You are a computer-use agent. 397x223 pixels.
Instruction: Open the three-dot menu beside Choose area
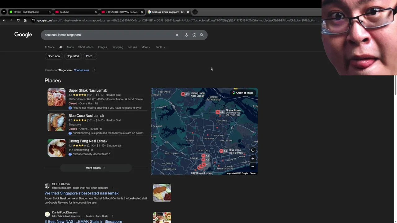point(94,70)
